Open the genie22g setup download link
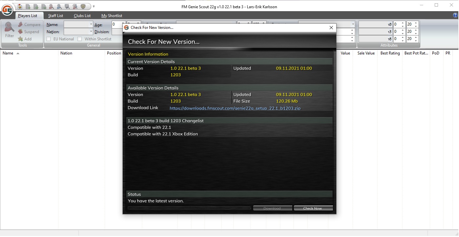459x237 pixels. tap(235, 108)
